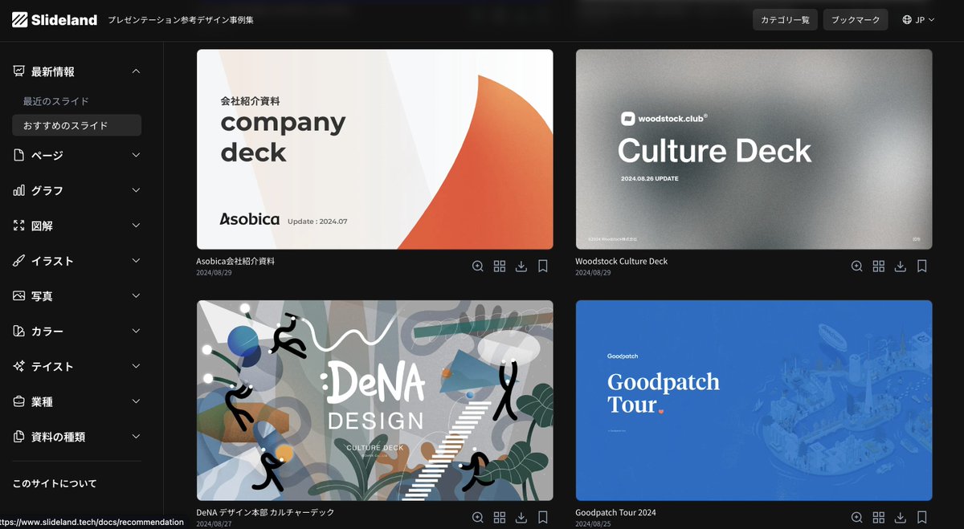Select おすすめのスライド in the sidebar
Image resolution: width=964 pixels, height=529 pixels.
(77, 125)
